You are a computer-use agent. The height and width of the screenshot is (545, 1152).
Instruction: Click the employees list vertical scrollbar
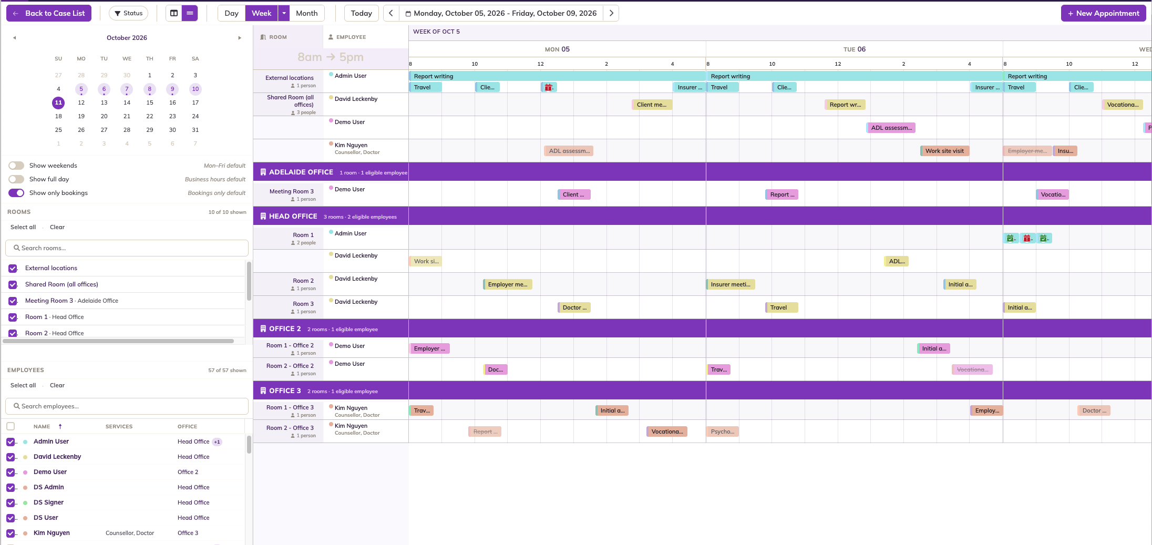coord(249,444)
